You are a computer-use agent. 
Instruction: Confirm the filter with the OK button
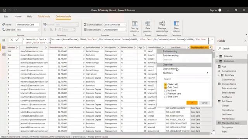pos(192,103)
